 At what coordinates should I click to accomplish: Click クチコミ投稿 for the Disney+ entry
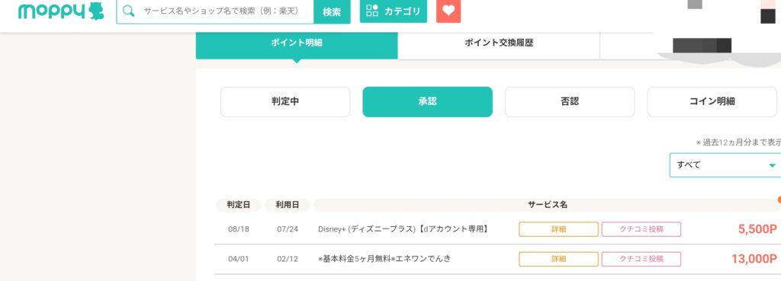pos(641,229)
